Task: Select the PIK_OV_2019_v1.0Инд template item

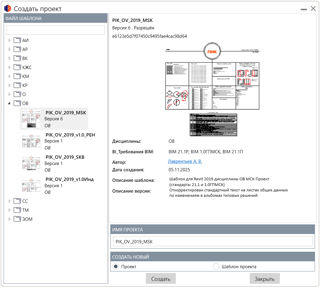Action: [x=69, y=179]
